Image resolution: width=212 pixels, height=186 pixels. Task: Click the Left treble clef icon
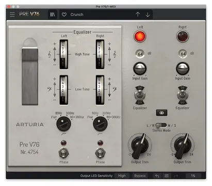click(x=50, y=54)
